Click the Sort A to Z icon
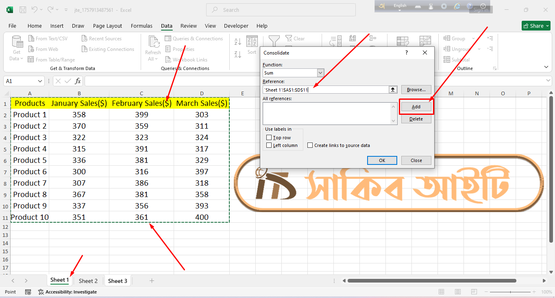Image resolution: width=555 pixels, height=298 pixels. click(238, 42)
